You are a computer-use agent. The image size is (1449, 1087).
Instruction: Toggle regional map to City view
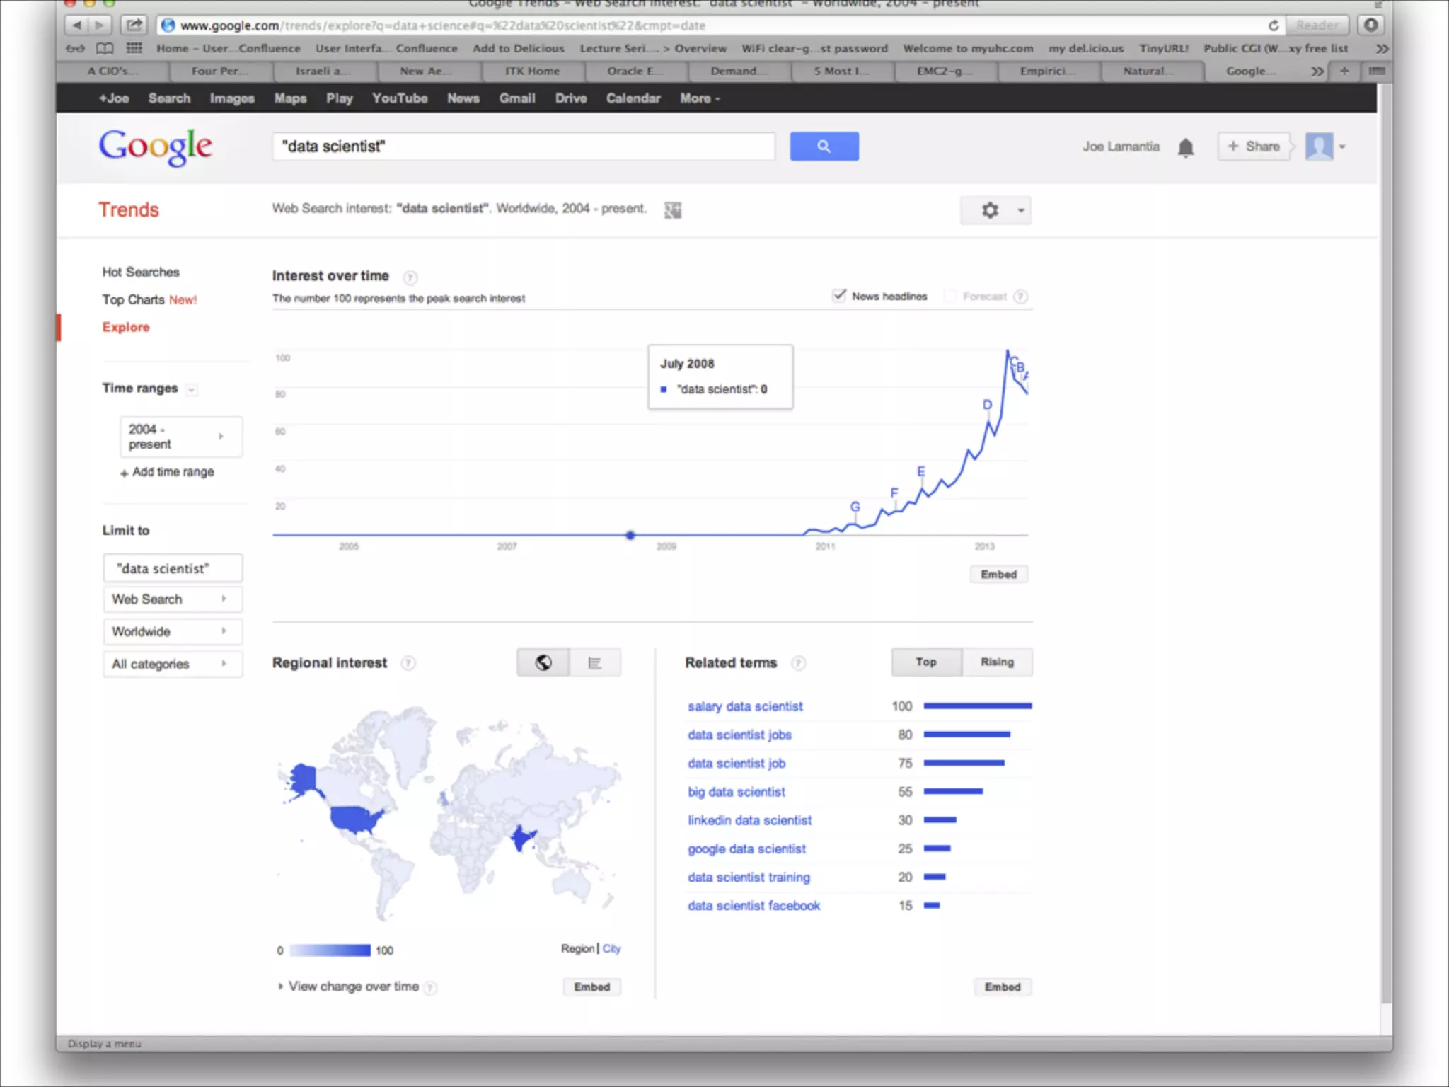coord(611,948)
